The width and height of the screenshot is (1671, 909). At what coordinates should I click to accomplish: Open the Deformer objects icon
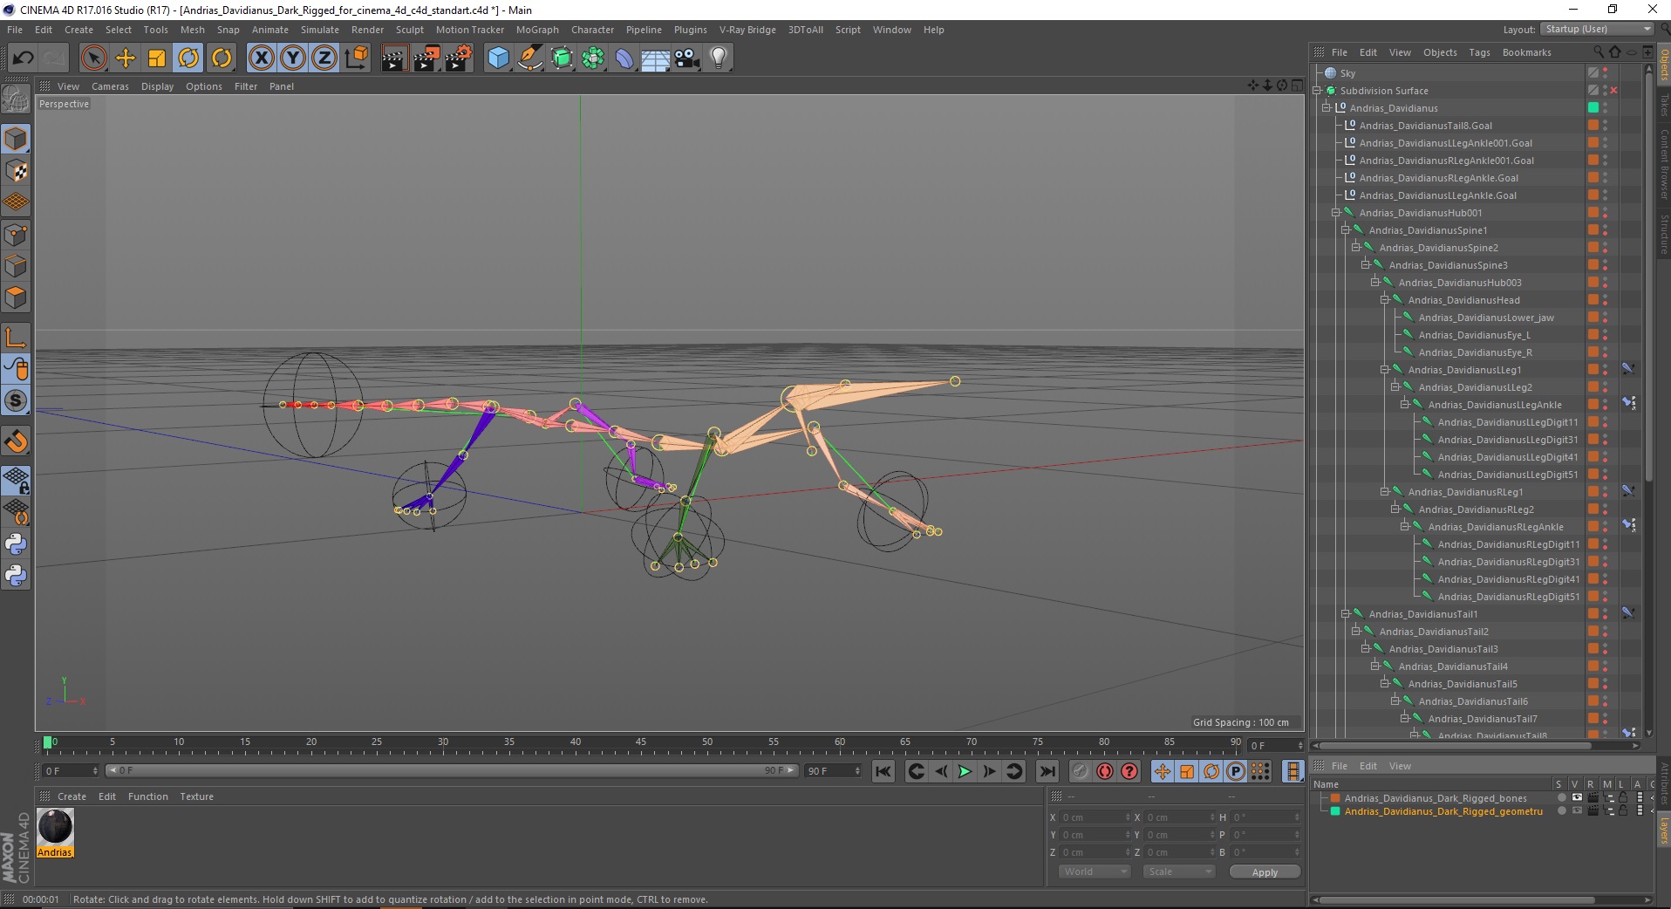(624, 58)
